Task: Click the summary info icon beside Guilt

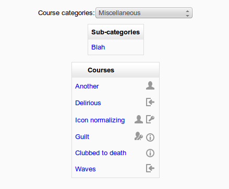Action: click(150, 137)
